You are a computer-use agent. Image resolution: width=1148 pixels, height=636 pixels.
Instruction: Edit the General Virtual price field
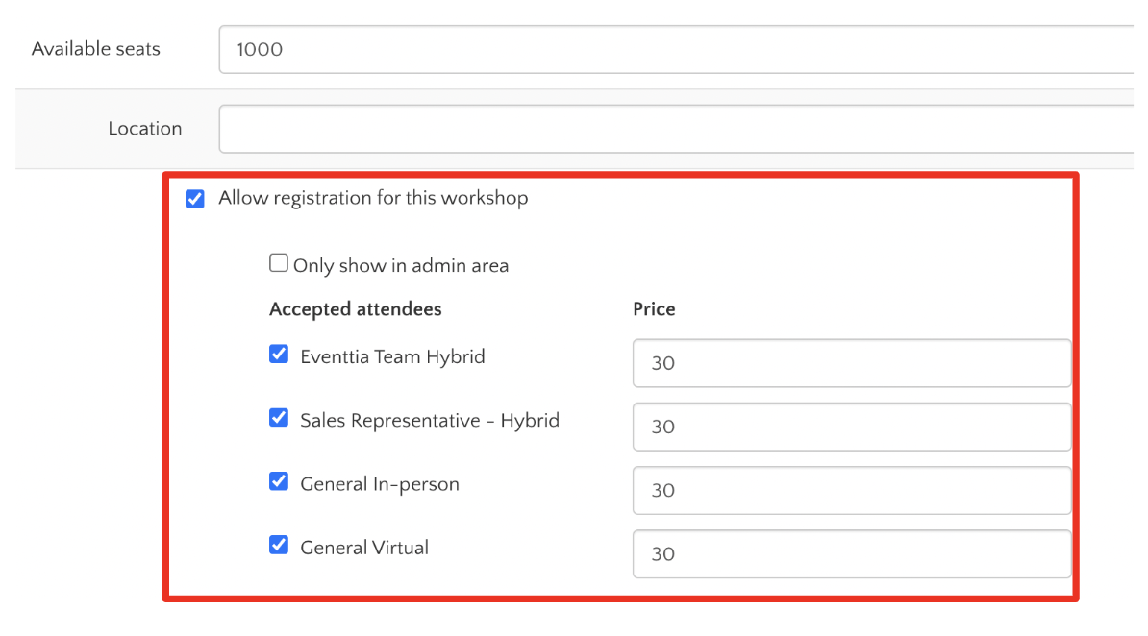point(851,554)
